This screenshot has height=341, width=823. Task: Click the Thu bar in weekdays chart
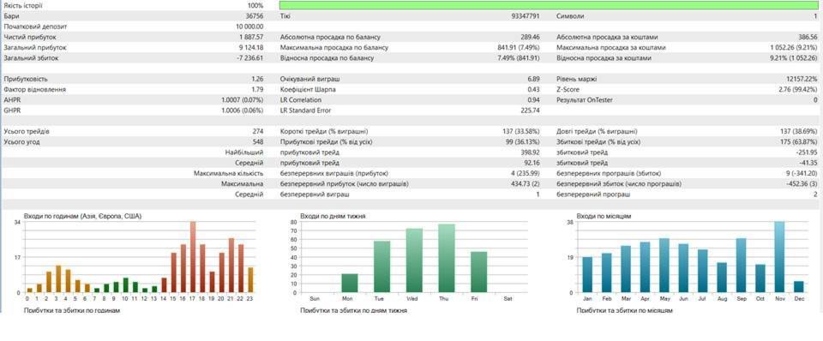(447, 259)
